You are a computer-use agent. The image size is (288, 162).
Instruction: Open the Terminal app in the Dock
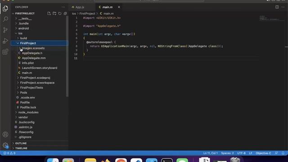click(x=167, y=160)
